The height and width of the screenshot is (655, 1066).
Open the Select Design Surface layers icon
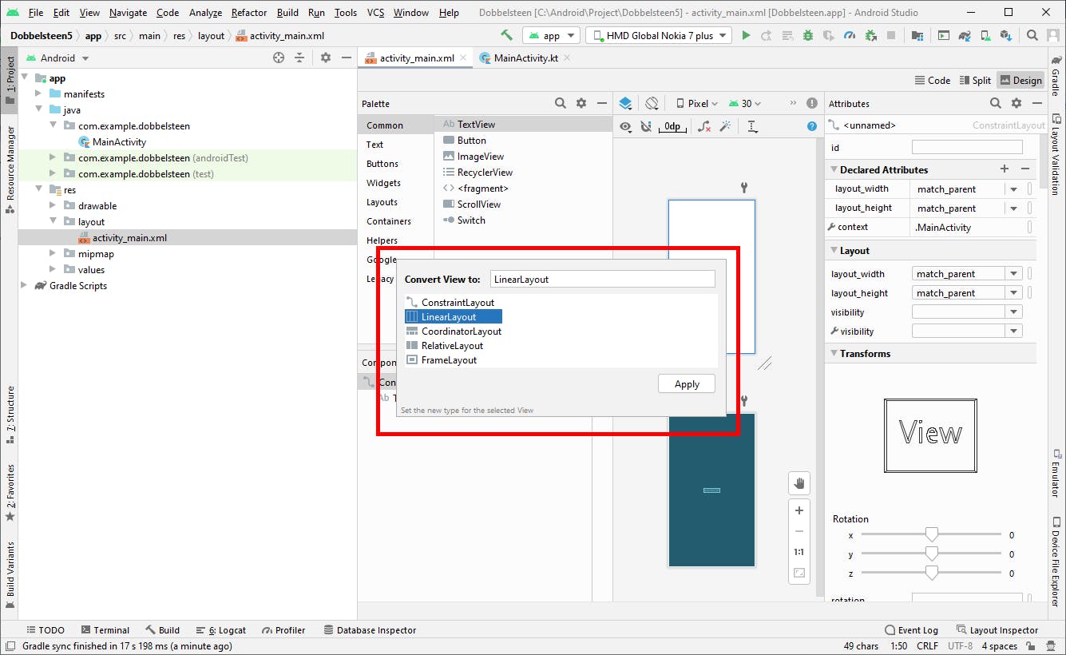point(625,103)
